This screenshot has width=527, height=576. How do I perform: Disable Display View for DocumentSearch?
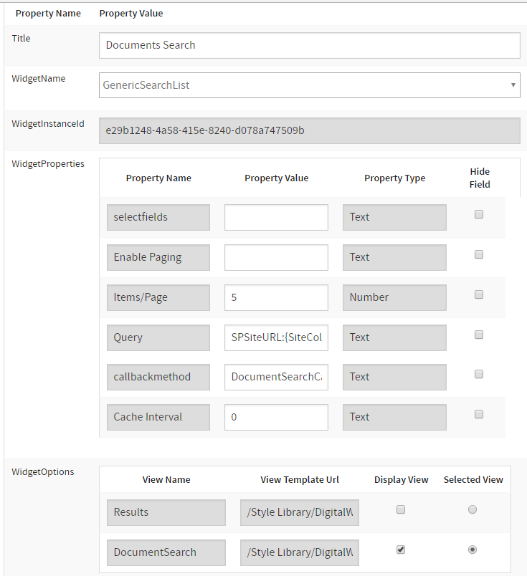point(401,549)
